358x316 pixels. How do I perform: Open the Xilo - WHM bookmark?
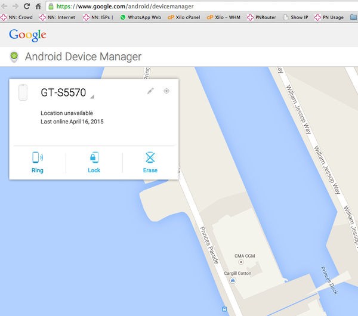[223, 17]
